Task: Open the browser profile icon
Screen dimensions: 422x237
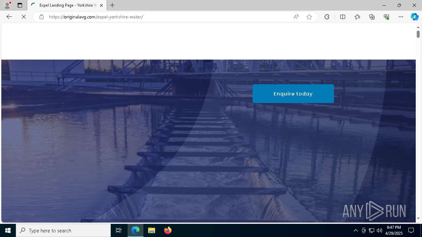Action: [7, 5]
